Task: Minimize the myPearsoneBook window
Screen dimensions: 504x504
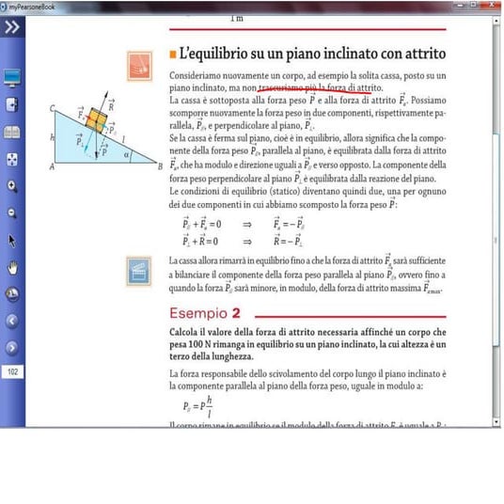Action: click(x=461, y=5)
